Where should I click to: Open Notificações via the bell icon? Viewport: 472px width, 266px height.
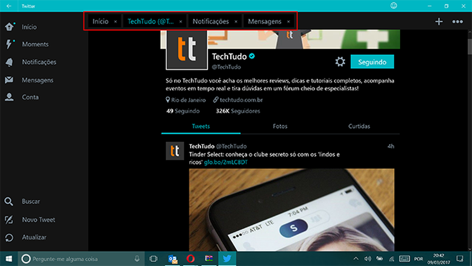click(x=9, y=62)
